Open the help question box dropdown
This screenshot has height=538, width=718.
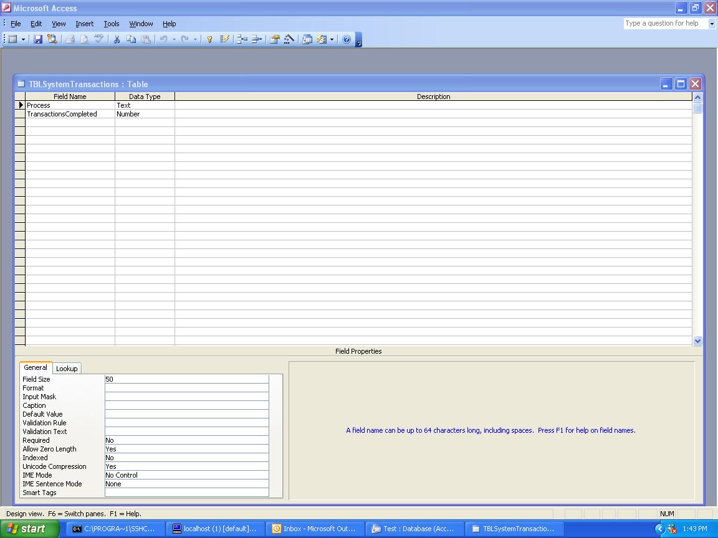[712, 24]
